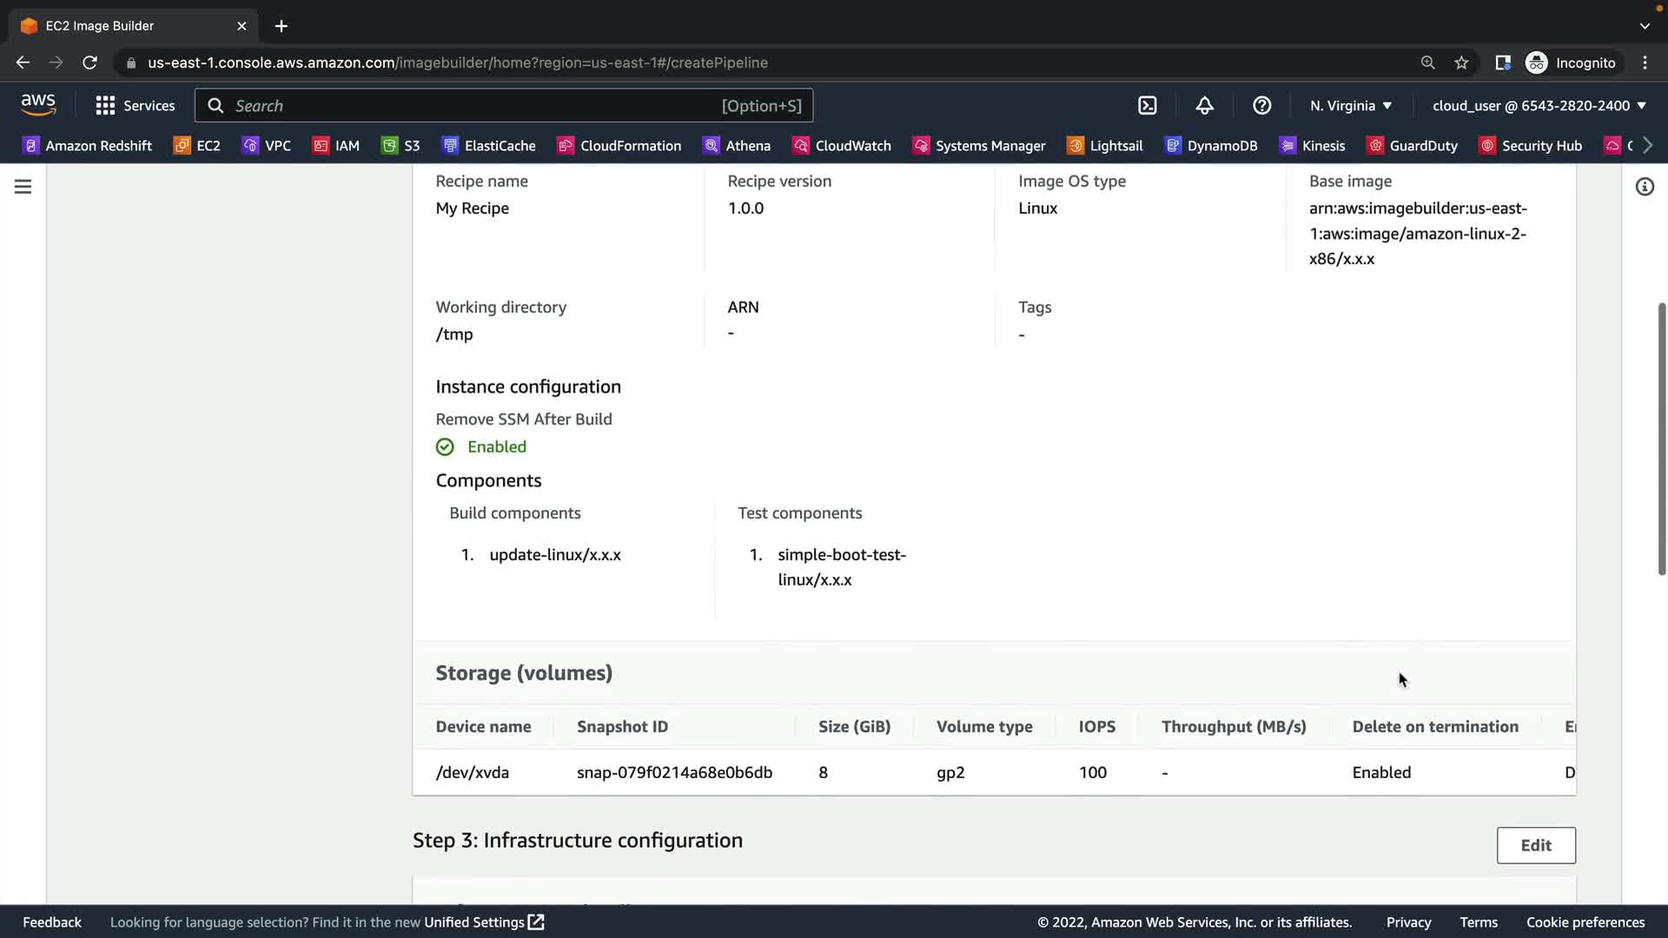1668x938 pixels.
Task: Open the info panel icon
Action: 1644,187
